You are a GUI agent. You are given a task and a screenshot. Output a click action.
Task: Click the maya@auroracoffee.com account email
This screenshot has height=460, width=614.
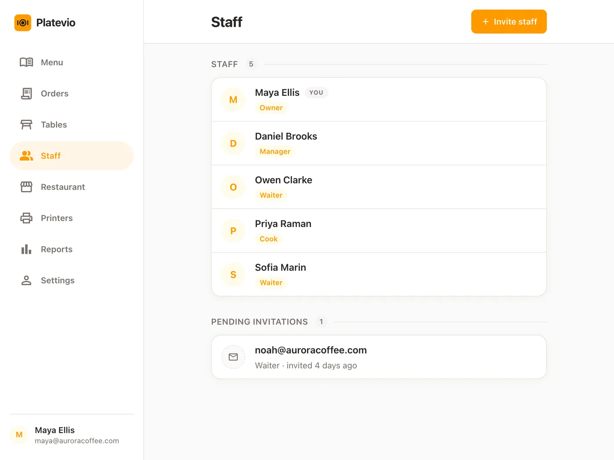tap(77, 441)
